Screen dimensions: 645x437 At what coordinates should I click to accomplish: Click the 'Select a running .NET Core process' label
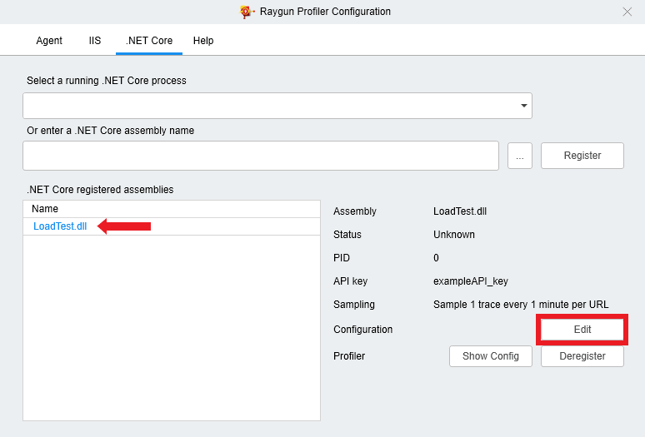107,81
